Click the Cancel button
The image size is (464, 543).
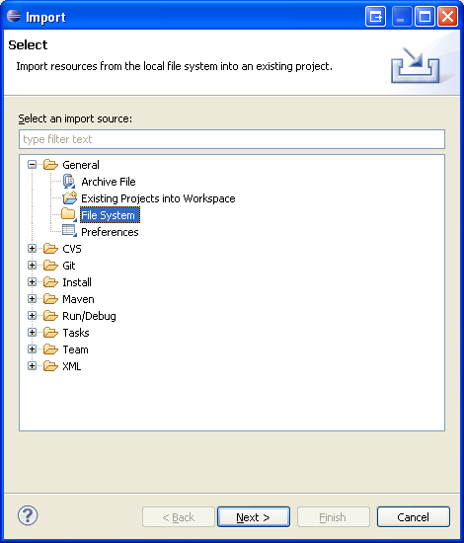click(x=413, y=517)
